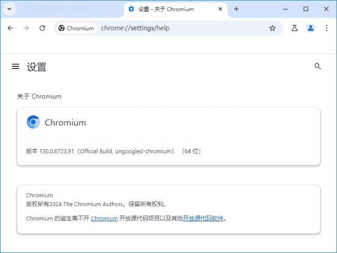Reload the current page

click(x=42, y=28)
